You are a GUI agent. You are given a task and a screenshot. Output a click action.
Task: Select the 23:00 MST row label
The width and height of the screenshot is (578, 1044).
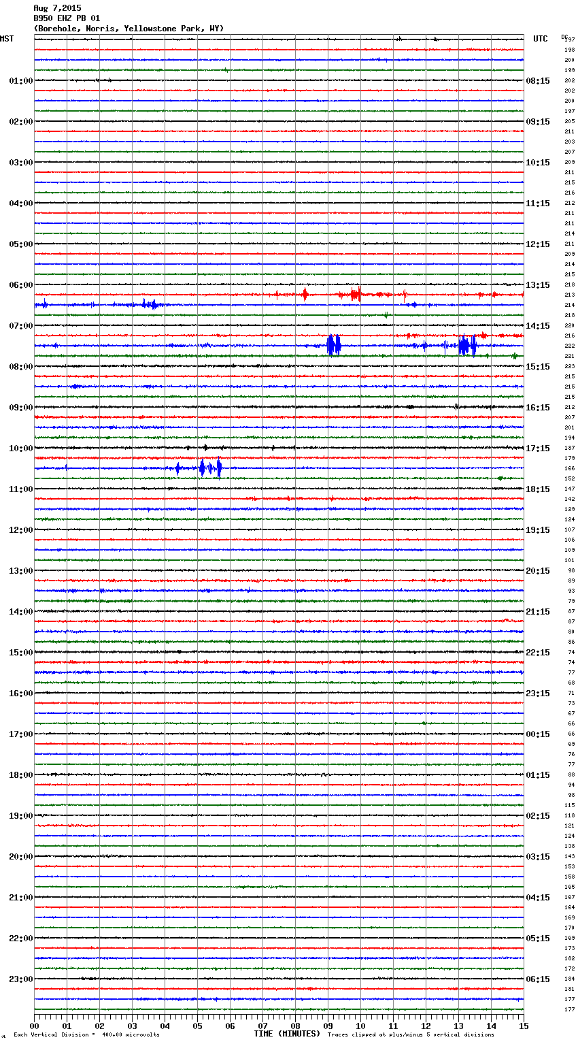21,979
